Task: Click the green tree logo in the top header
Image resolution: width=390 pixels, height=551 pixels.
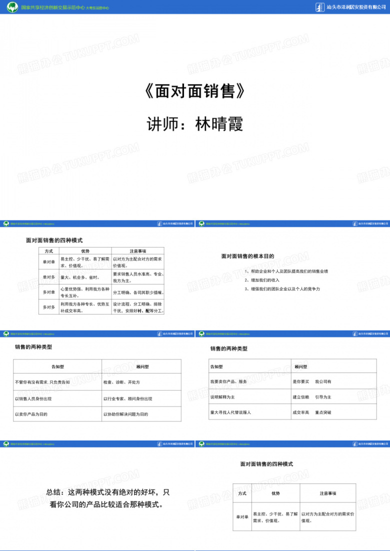Action: click(12, 7)
